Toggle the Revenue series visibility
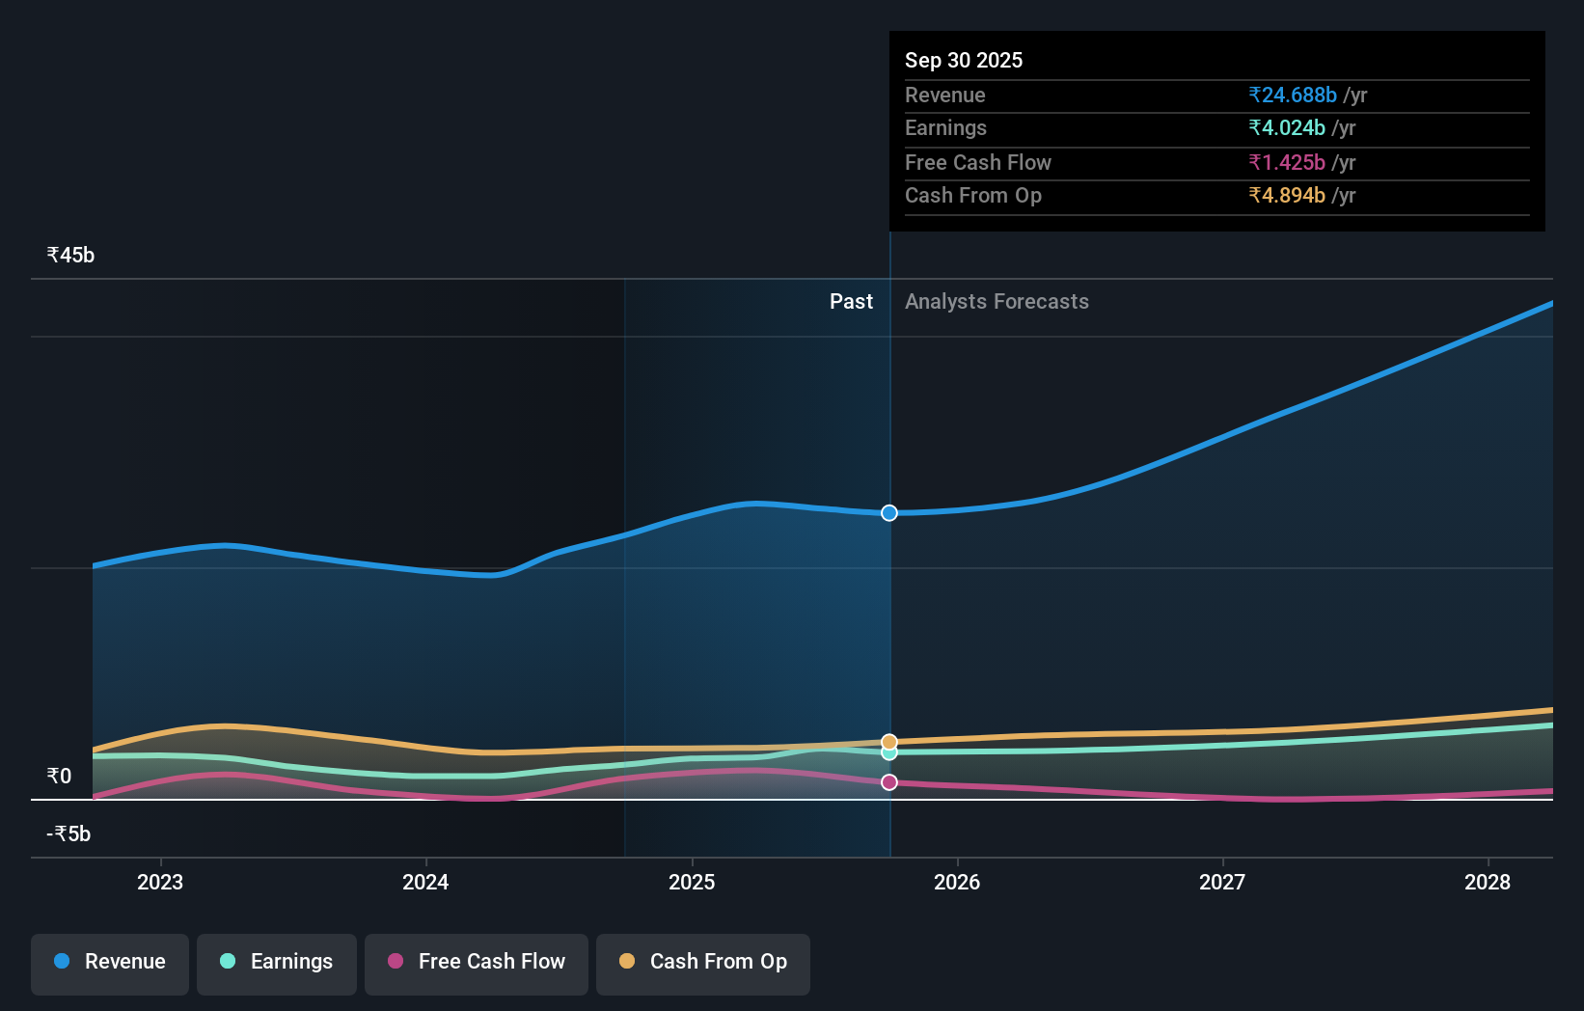The width and height of the screenshot is (1584, 1011). pos(109,964)
